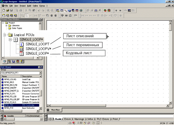174x125 pixels.
Task: Create a new project with New icon
Action: (x=4, y=10)
